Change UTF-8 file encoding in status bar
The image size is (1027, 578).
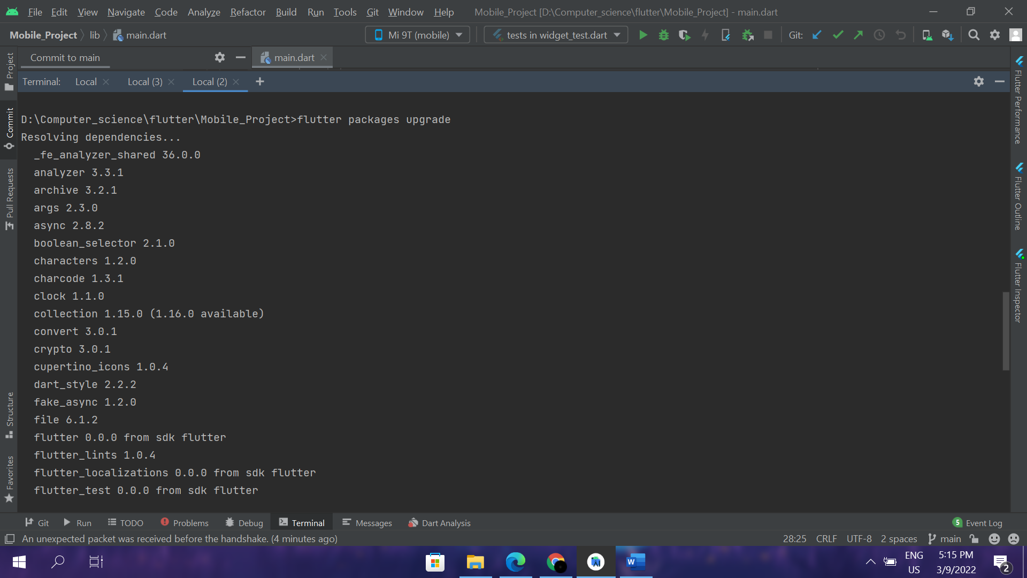(x=859, y=539)
